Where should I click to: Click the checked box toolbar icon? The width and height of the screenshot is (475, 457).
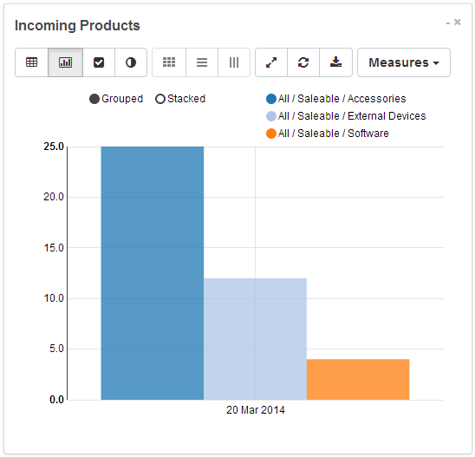[x=99, y=62]
